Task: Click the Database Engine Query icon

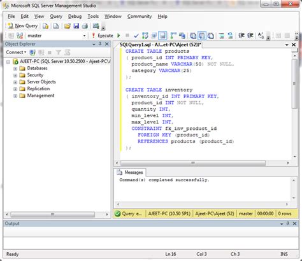Action: (x=45, y=26)
